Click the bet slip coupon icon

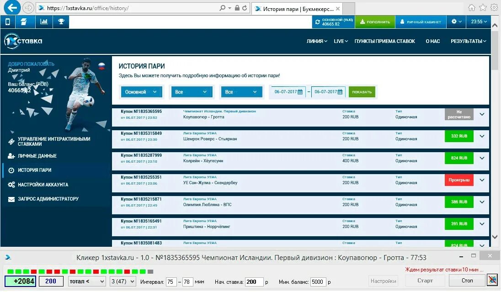[x=24, y=22]
